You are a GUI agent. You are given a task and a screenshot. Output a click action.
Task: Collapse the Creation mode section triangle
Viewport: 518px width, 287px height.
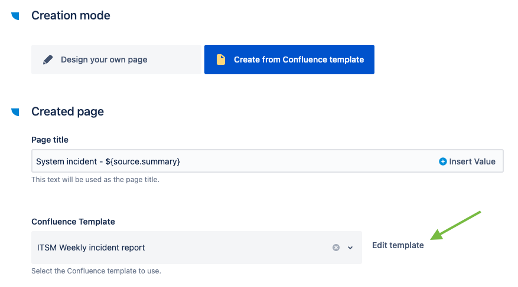[15, 16]
